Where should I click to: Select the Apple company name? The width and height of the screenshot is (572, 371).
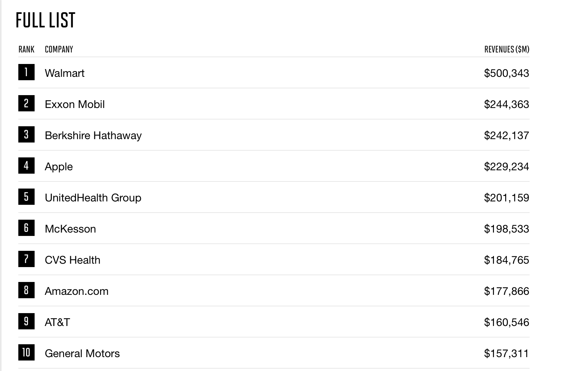[x=59, y=167]
